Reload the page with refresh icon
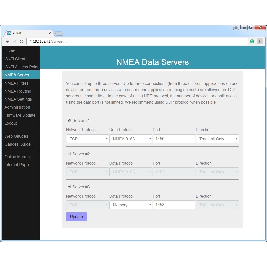Viewport: 267px width, 267px height. [x=22, y=41]
